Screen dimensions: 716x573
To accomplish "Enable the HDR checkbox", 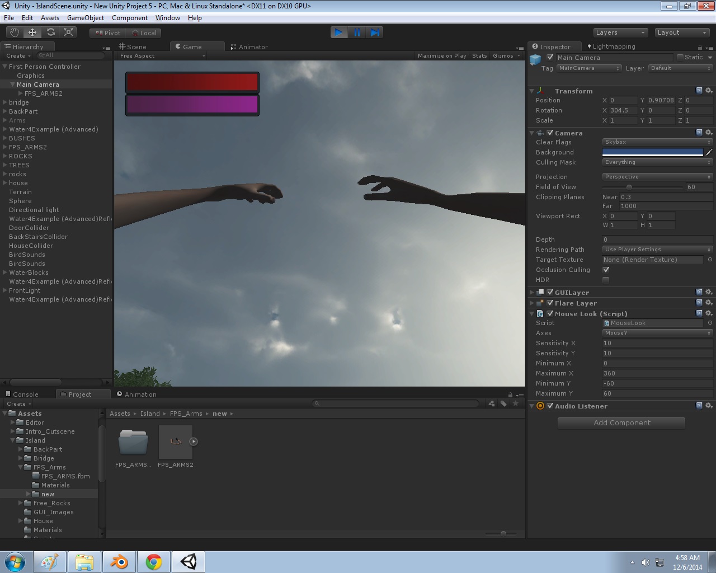I will [606, 280].
